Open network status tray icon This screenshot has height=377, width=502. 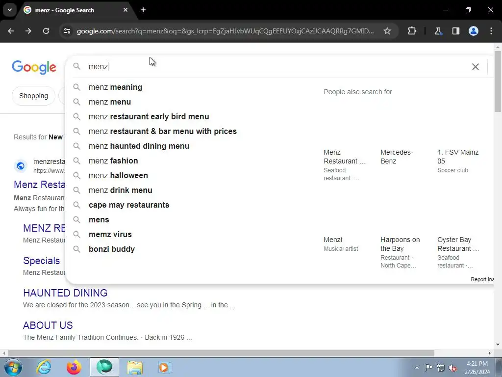tap(441, 368)
